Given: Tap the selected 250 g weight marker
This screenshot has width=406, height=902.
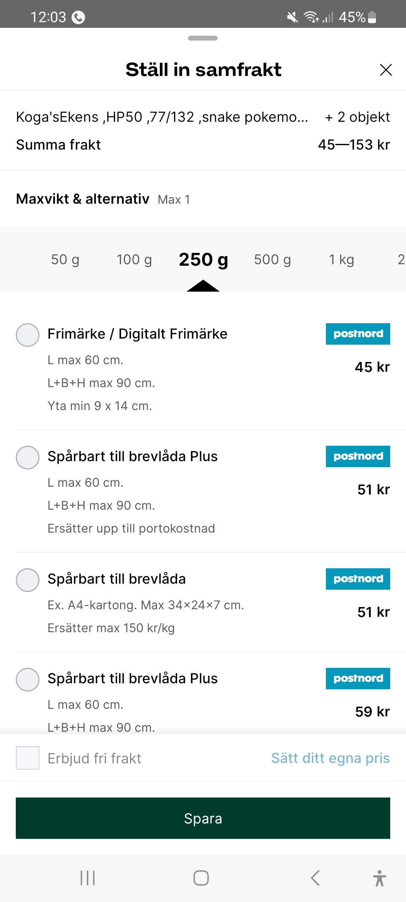Looking at the screenshot, I should tap(203, 259).
